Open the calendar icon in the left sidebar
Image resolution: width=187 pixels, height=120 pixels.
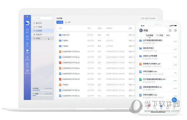pyautogui.click(x=27, y=43)
